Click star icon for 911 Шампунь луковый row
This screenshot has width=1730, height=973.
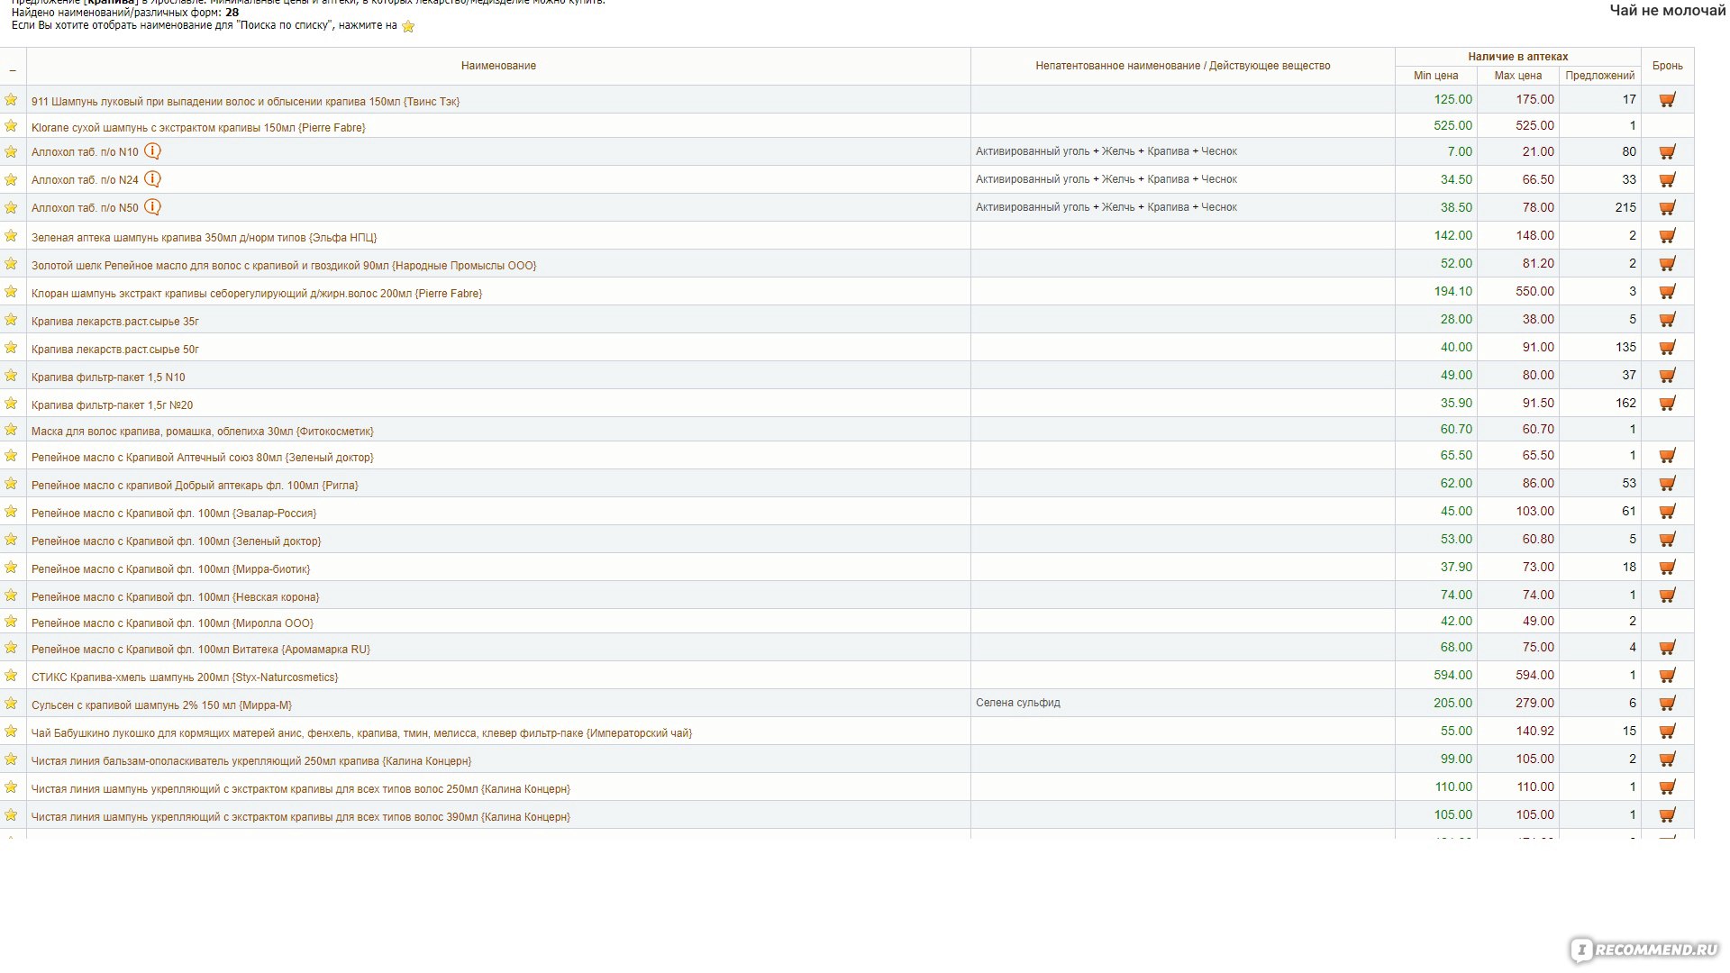click(x=11, y=99)
